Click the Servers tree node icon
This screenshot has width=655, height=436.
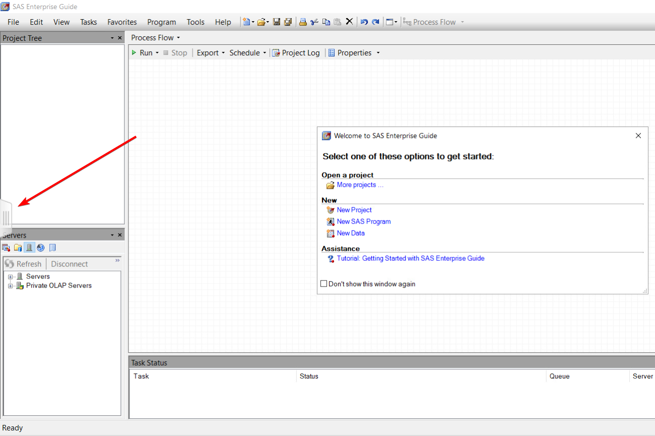[x=20, y=276]
